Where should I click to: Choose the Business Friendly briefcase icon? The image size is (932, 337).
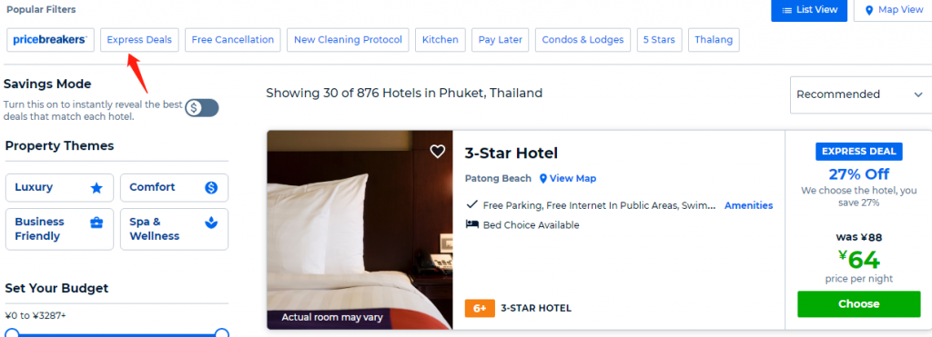(96, 223)
